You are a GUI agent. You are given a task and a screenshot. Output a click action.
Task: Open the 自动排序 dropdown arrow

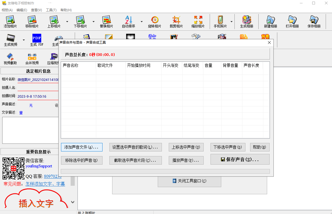tap(142, 22)
